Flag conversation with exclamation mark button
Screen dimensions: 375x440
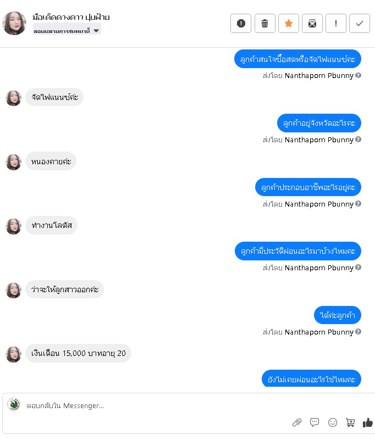336,23
